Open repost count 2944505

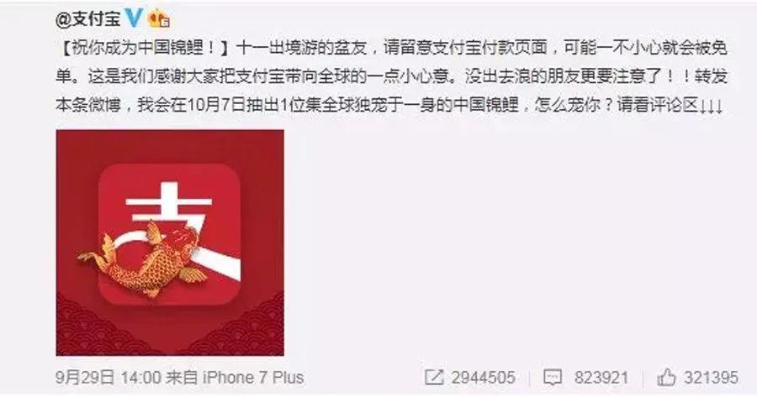[x=484, y=377]
